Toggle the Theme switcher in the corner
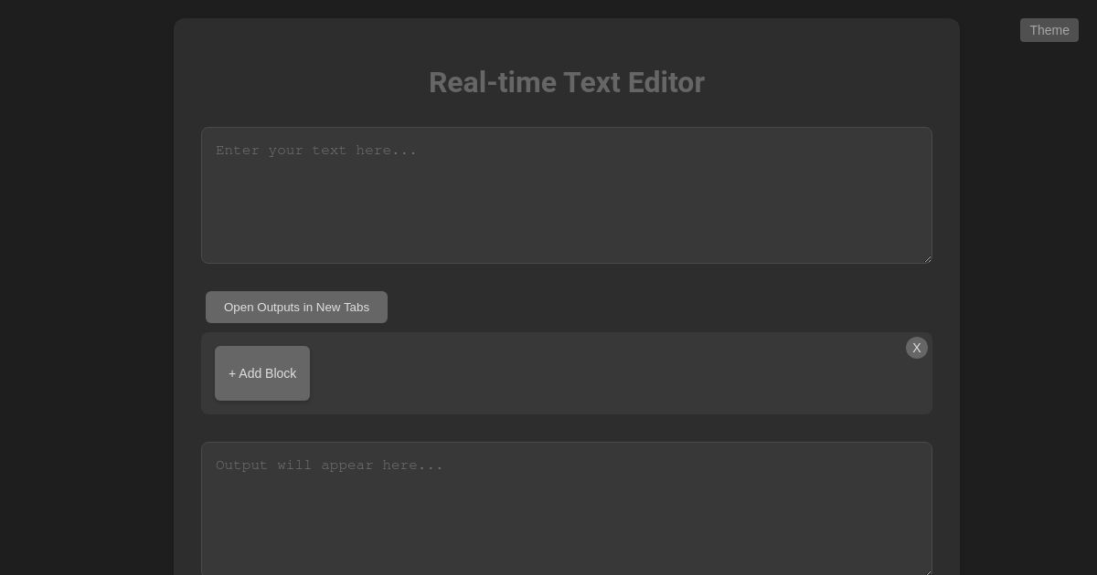Viewport: 1097px width, 575px height. point(1049,30)
